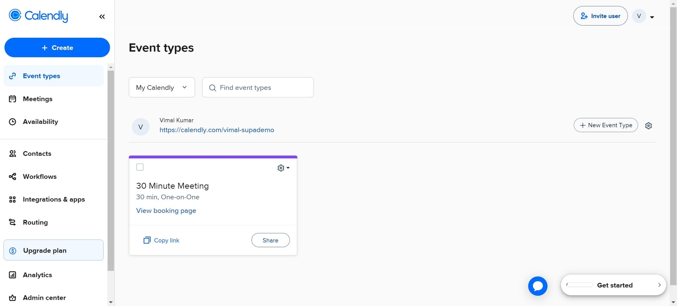Screen dimensions: 677x306
Task: Collapse the sidebar with the double chevron
Action: [x=102, y=16]
